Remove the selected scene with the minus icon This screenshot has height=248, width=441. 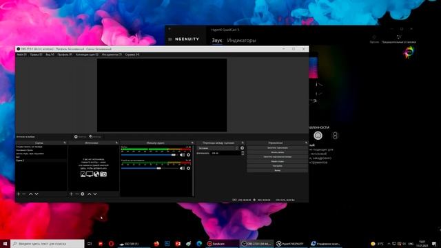pyautogui.click(x=24, y=194)
